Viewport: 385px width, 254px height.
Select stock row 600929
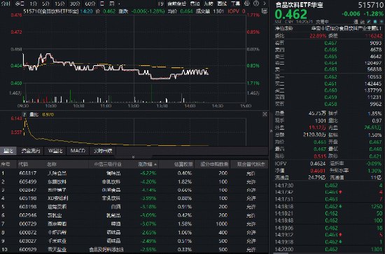pos(134,249)
